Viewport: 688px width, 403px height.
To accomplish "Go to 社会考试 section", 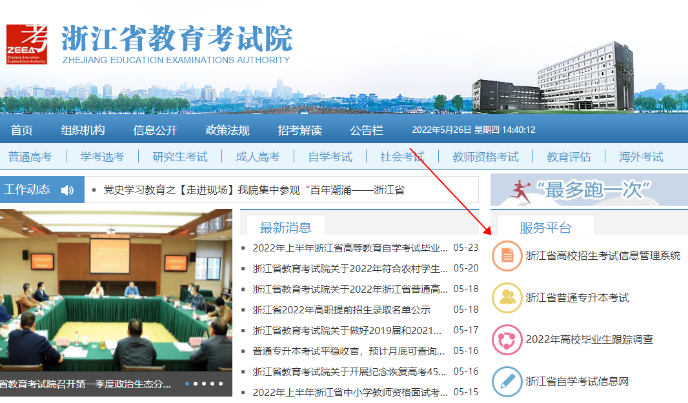I will [x=402, y=157].
